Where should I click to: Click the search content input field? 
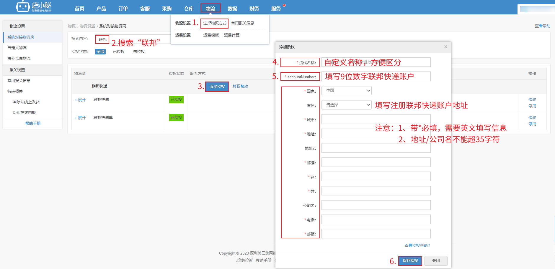133,39
